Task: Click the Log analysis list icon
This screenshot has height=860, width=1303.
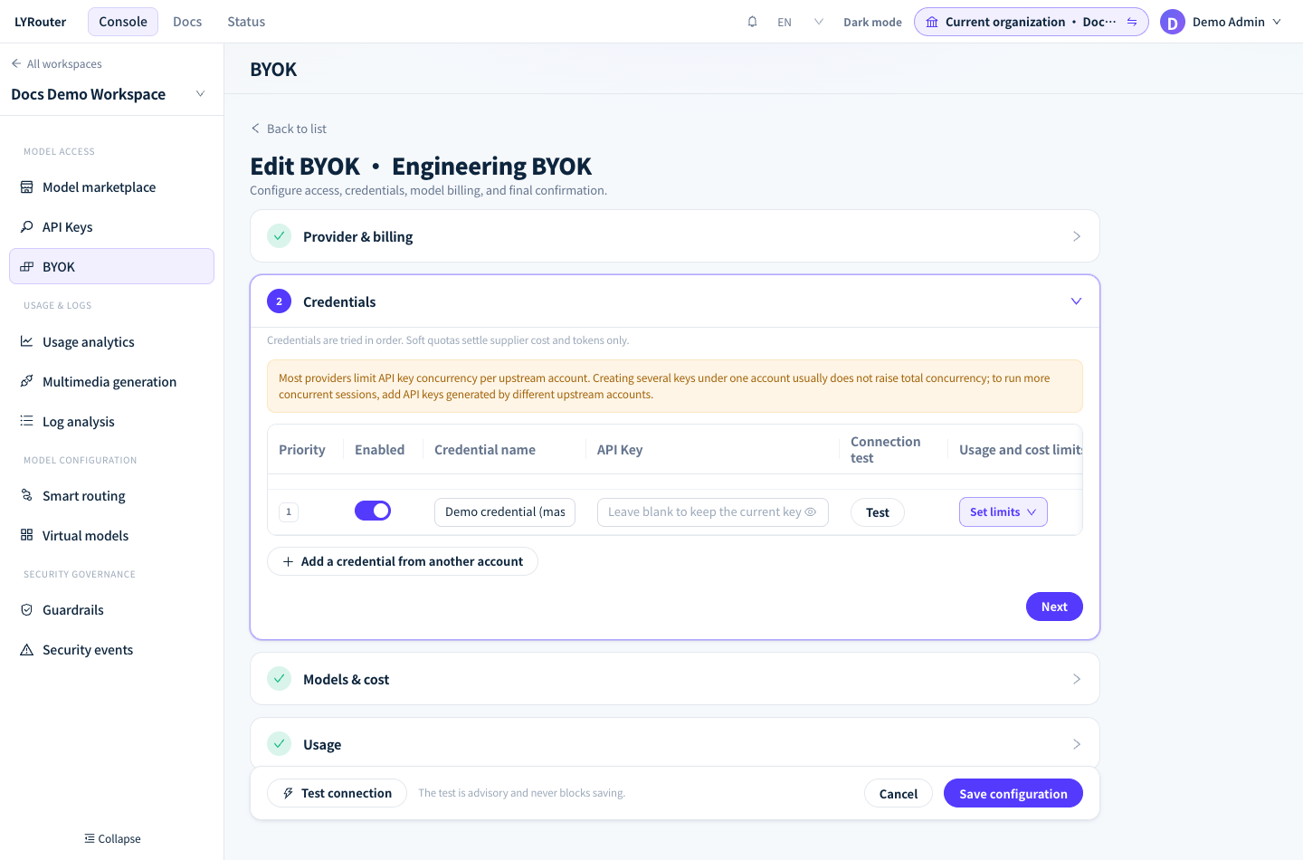Action: (27, 422)
